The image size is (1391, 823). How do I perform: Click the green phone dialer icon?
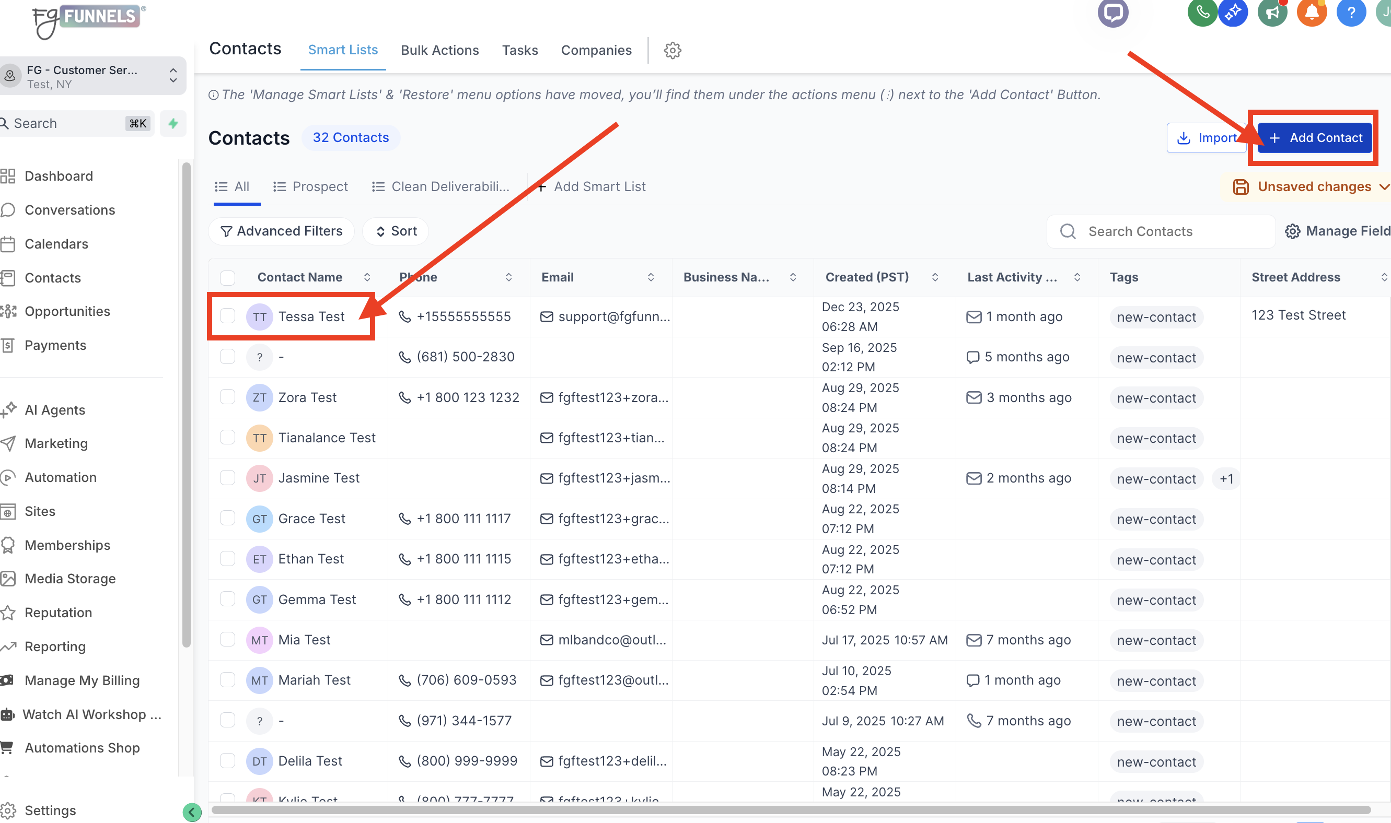click(1201, 12)
